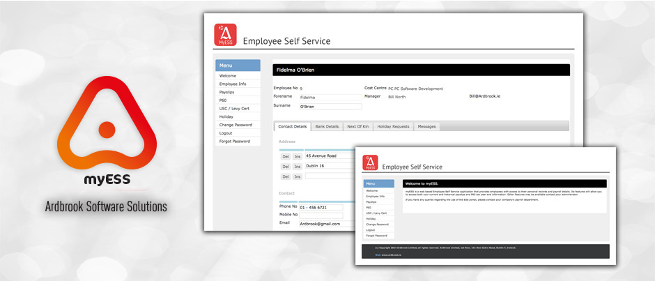
Task: Click Ins beside Dublin 16
Action: click(297, 167)
